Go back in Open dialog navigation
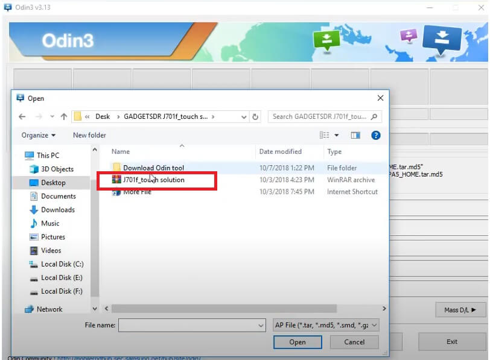 [x=22, y=117]
